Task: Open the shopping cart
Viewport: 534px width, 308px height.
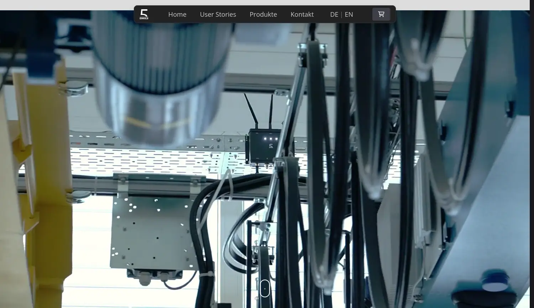Action: pyautogui.click(x=381, y=14)
